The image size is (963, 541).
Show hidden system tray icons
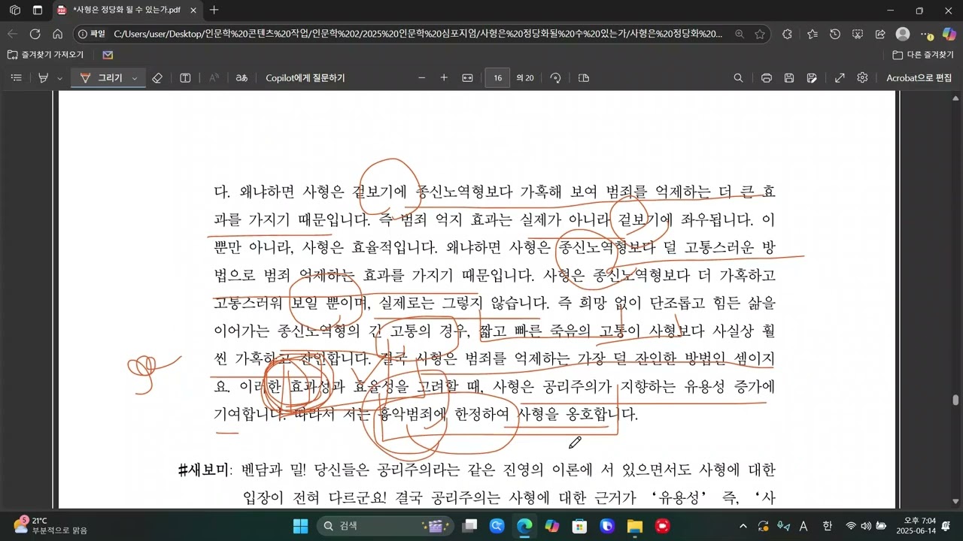pyautogui.click(x=743, y=526)
